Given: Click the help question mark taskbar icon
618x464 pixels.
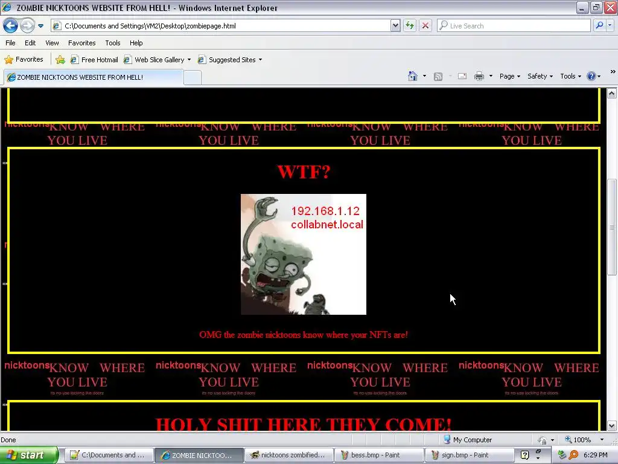Looking at the screenshot, I should pos(524,455).
